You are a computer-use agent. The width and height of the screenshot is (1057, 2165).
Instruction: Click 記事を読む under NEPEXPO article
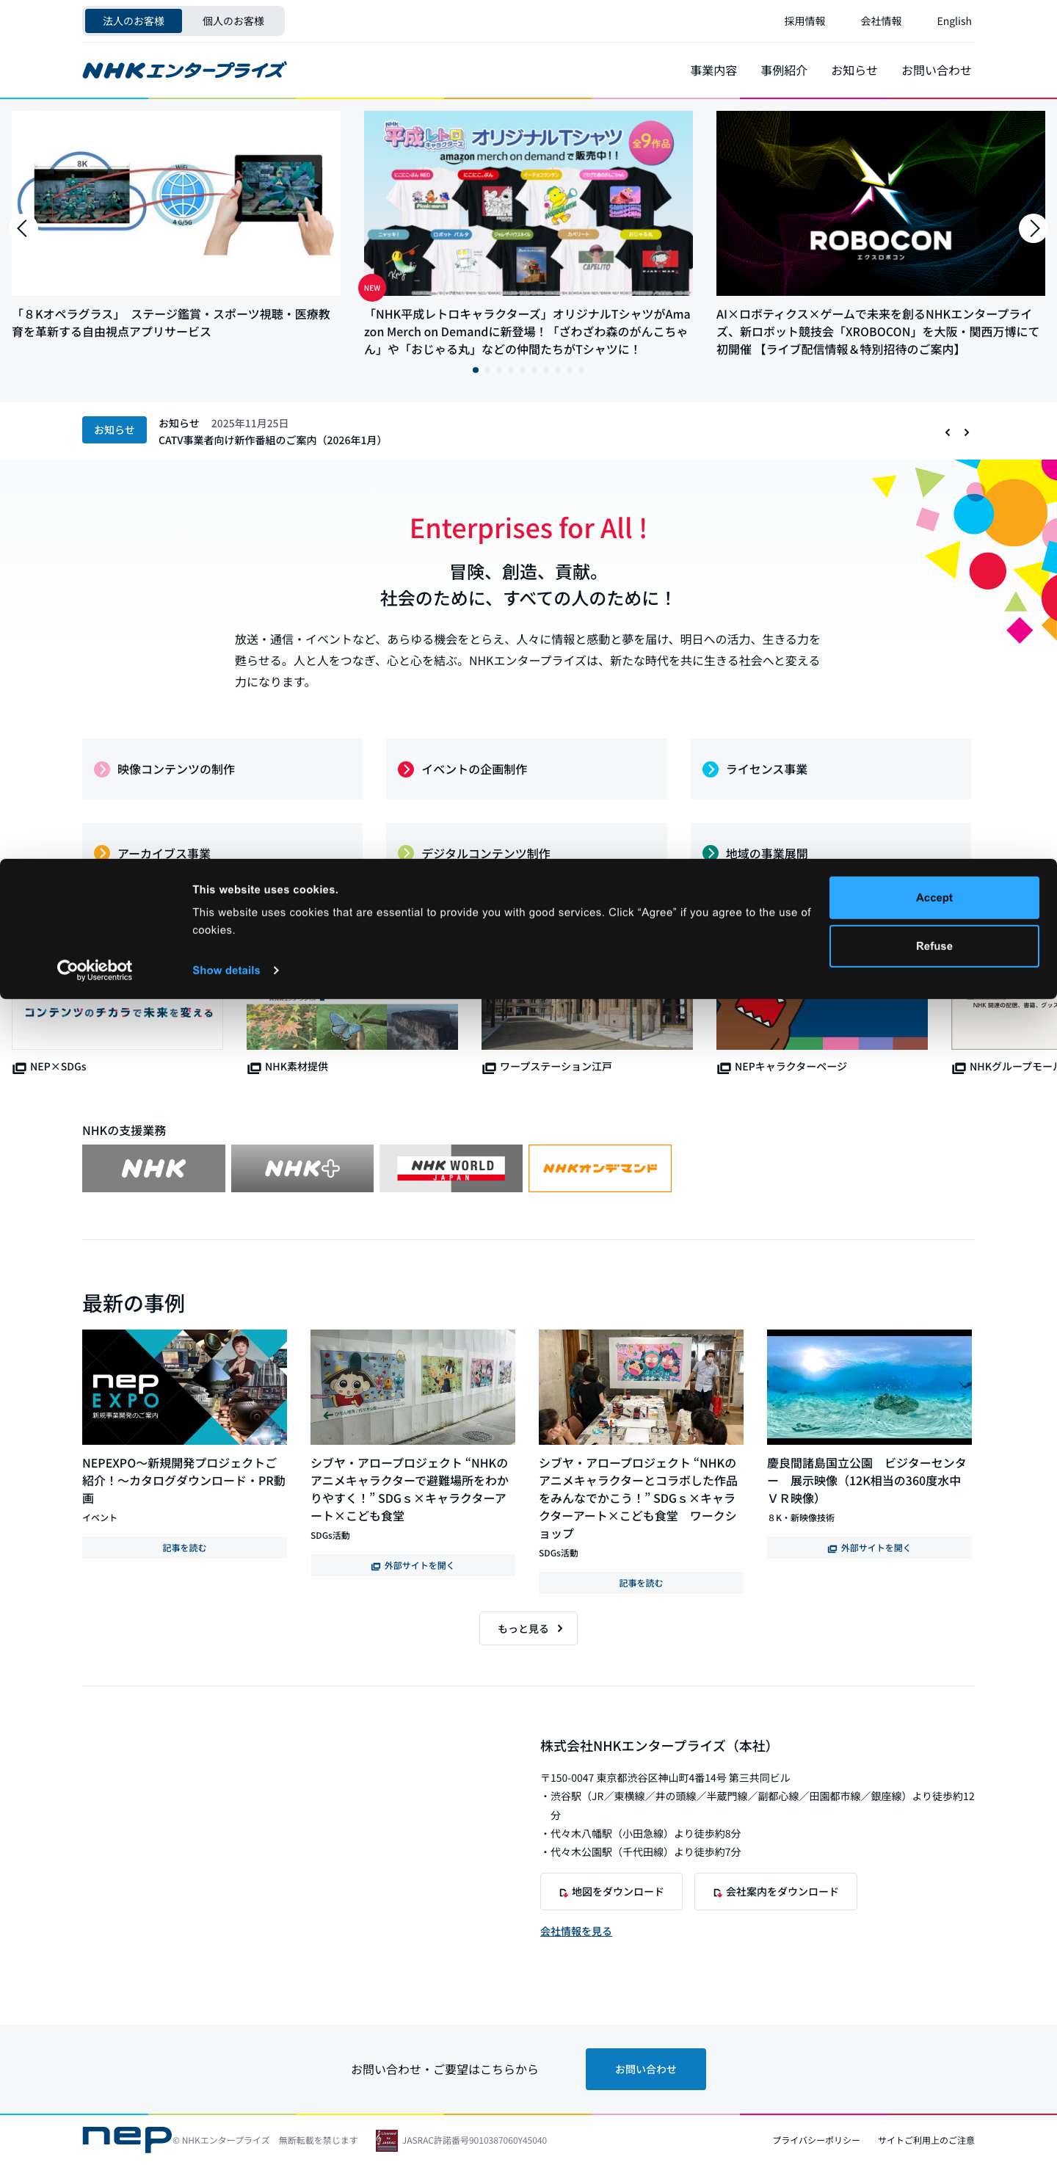click(x=184, y=1548)
